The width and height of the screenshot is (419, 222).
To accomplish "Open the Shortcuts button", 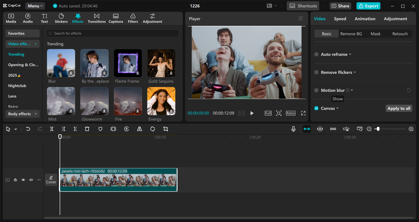I will coord(303,6).
